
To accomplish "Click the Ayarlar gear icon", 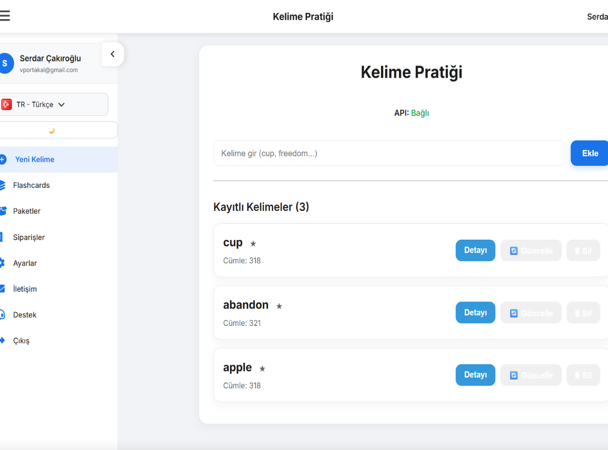I will pyautogui.click(x=2, y=263).
